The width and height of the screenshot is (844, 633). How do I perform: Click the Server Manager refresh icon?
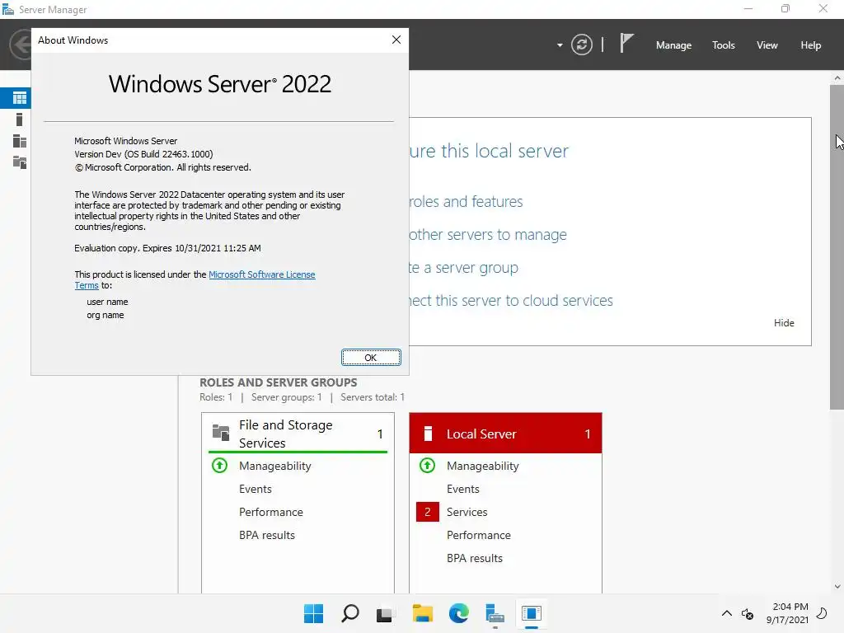(x=581, y=45)
